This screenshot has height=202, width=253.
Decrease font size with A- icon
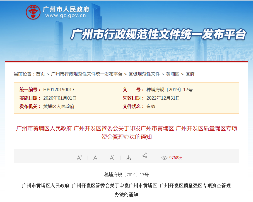(x=112, y=158)
